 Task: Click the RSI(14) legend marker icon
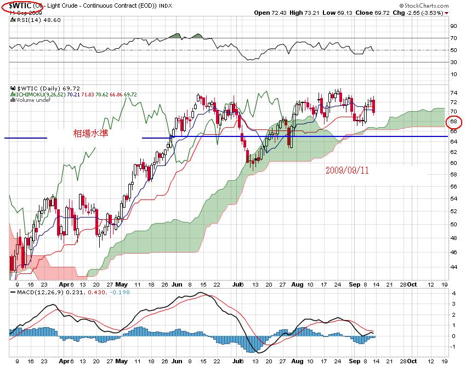pos(13,19)
